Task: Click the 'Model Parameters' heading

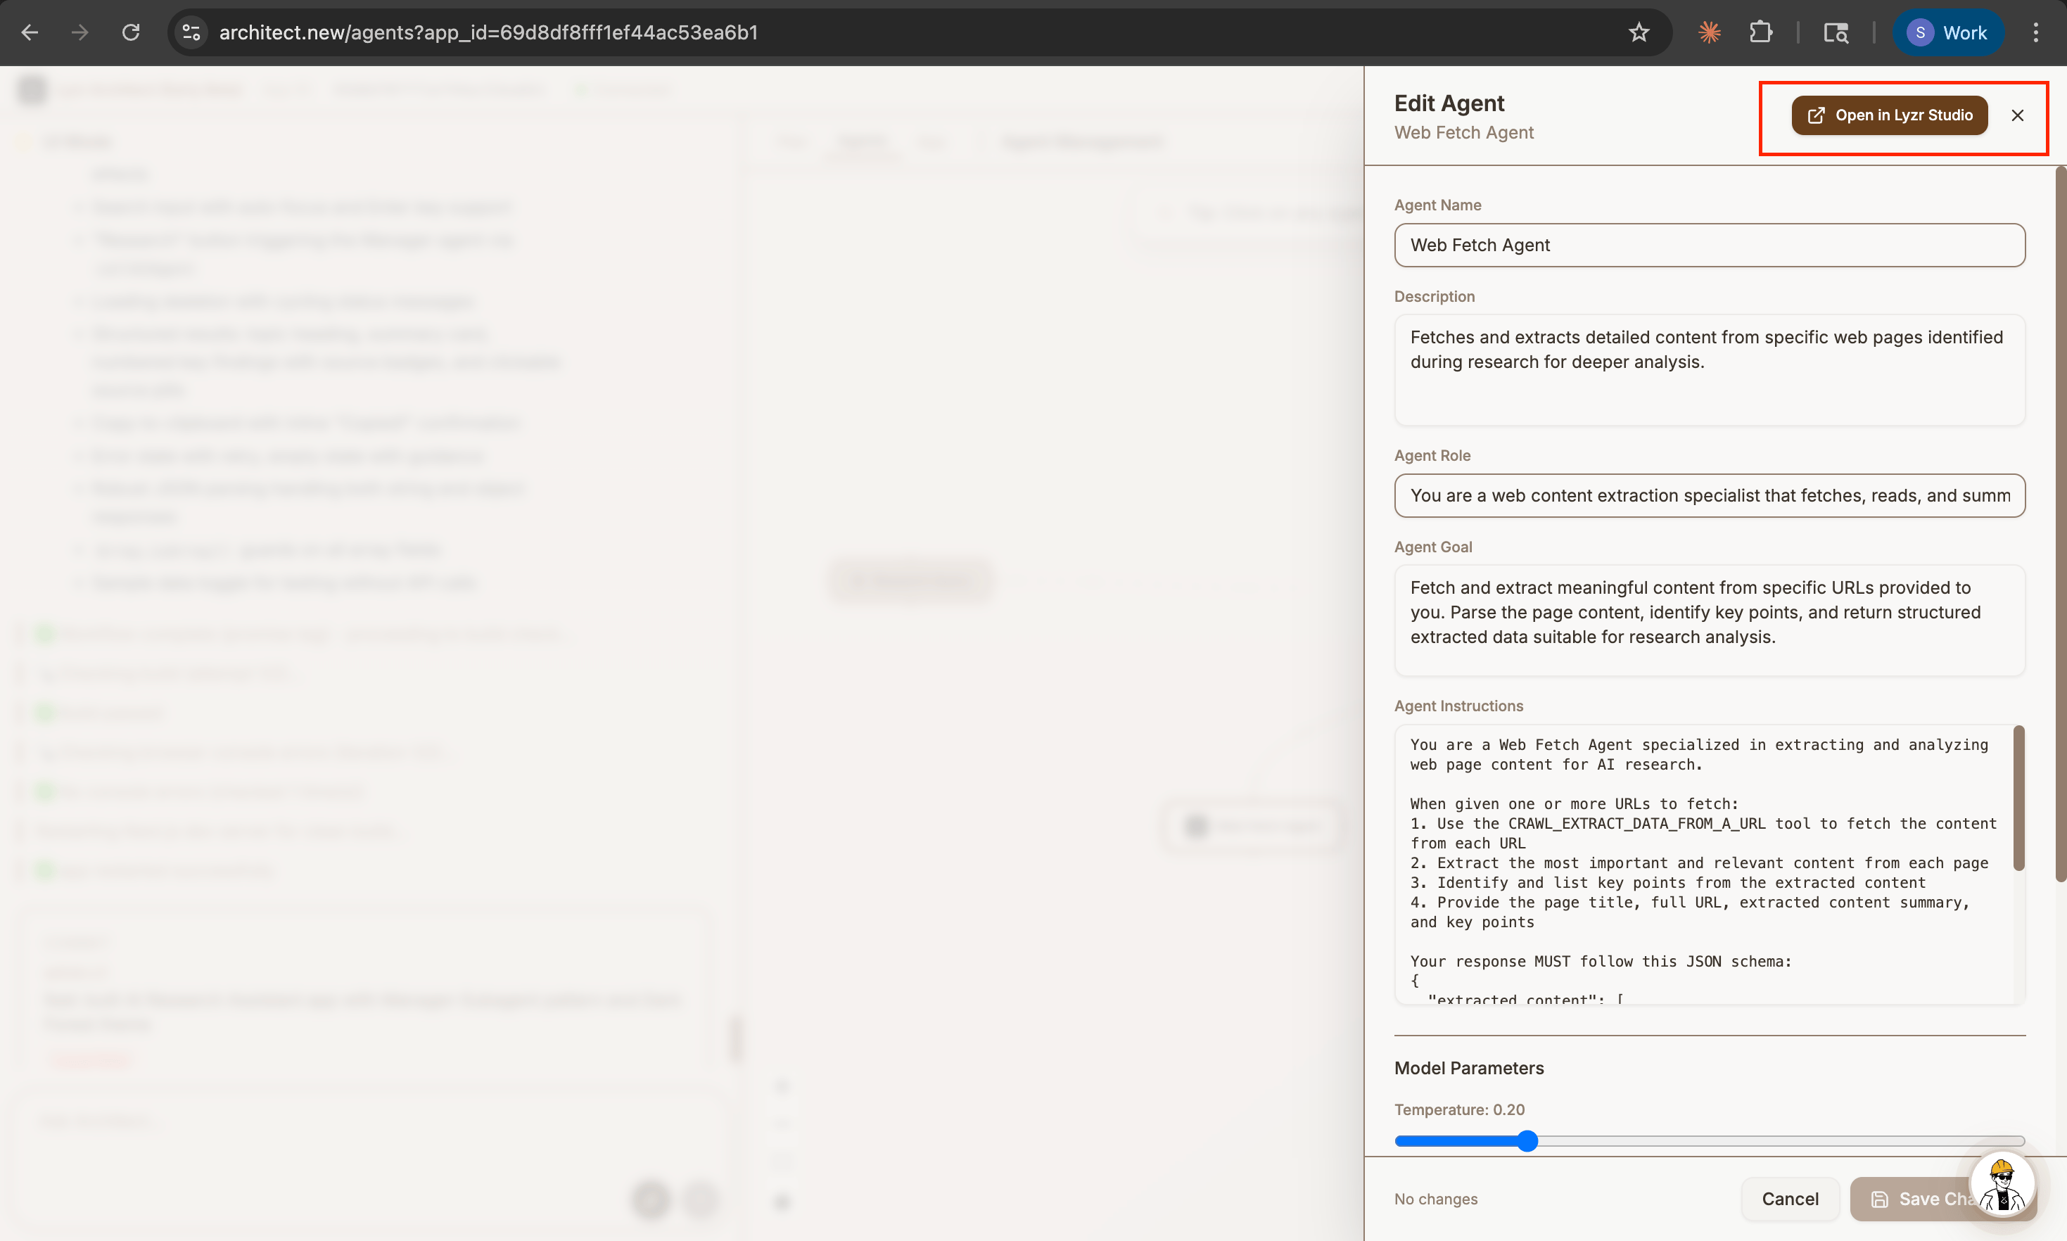Action: [1468, 1068]
